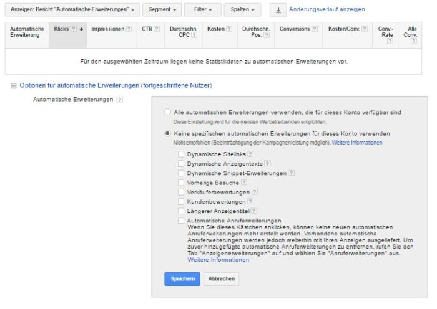Click help icon next to Automatische Erweiterungen label

(119, 99)
